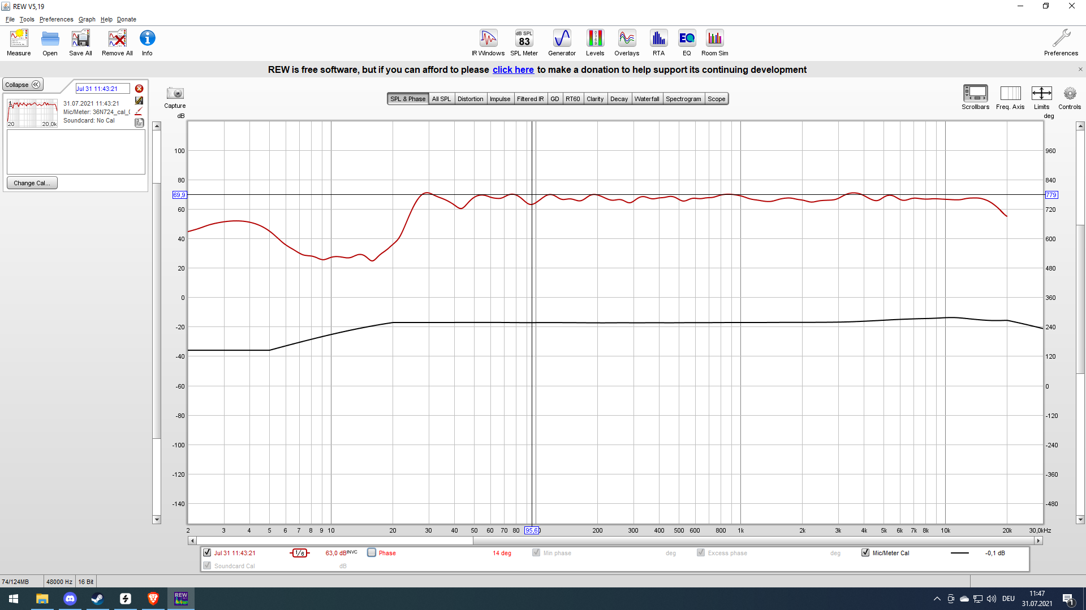Open the 1/6 smoothing selector
Image resolution: width=1086 pixels, height=610 pixels.
point(300,553)
